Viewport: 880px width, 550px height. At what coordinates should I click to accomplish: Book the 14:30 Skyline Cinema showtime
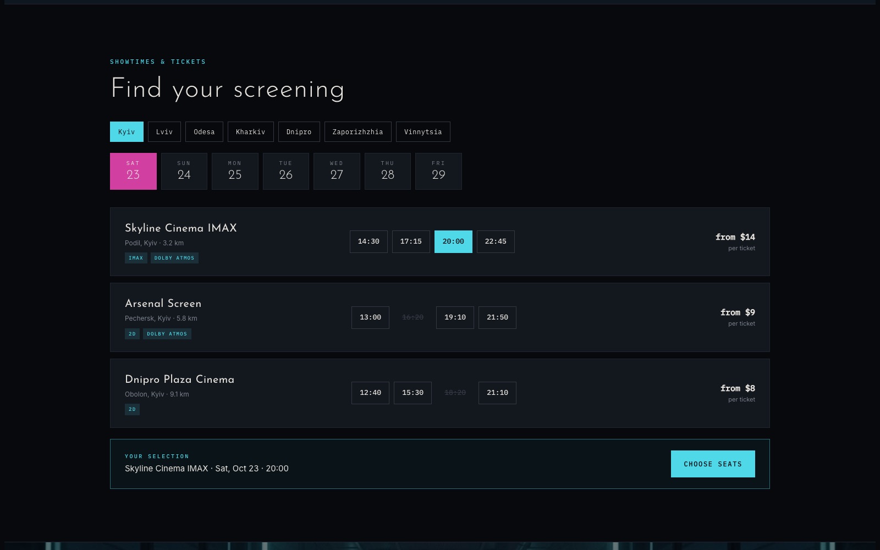click(369, 241)
